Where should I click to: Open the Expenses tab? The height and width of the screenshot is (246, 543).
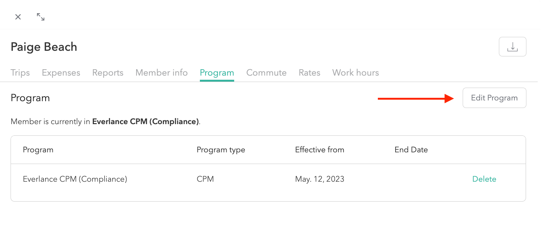click(61, 73)
